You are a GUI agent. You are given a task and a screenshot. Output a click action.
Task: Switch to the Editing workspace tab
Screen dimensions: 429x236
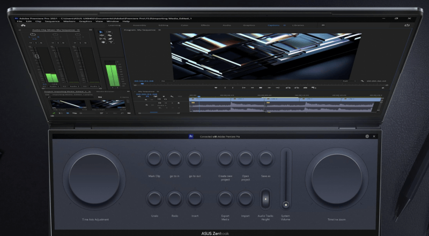pos(164,25)
